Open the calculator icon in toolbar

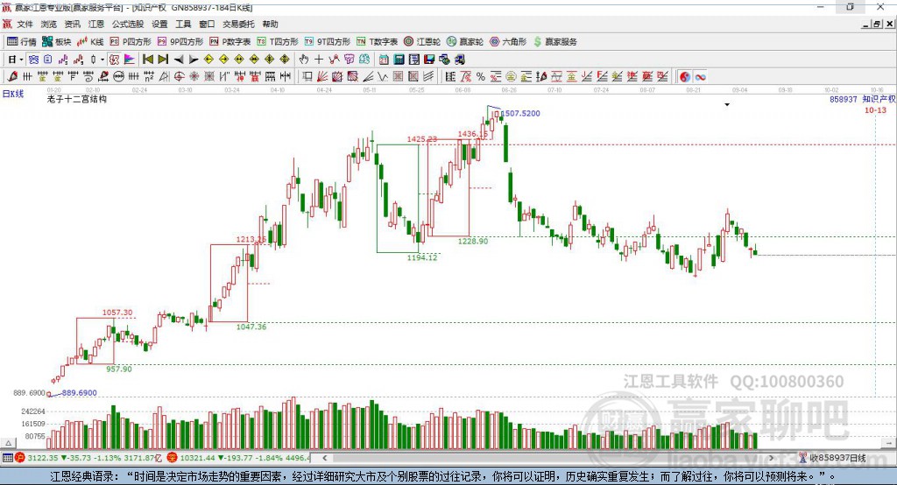pyautogui.click(x=399, y=60)
